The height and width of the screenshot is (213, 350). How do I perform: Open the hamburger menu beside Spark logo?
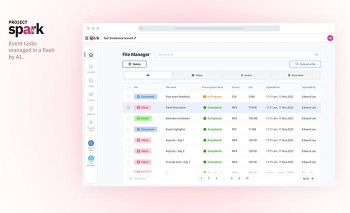pyautogui.click(x=86, y=38)
